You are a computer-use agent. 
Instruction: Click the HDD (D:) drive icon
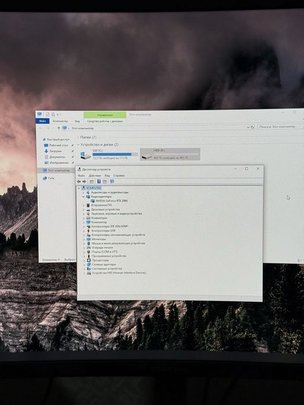click(x=147, y=156)
